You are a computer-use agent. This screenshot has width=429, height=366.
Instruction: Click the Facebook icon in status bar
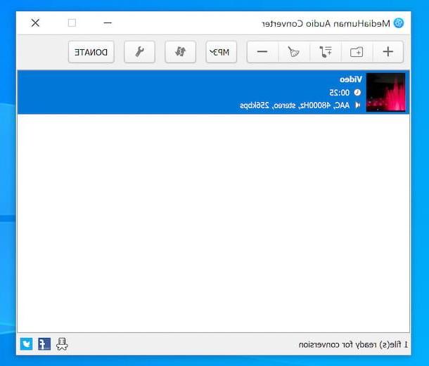44,344
